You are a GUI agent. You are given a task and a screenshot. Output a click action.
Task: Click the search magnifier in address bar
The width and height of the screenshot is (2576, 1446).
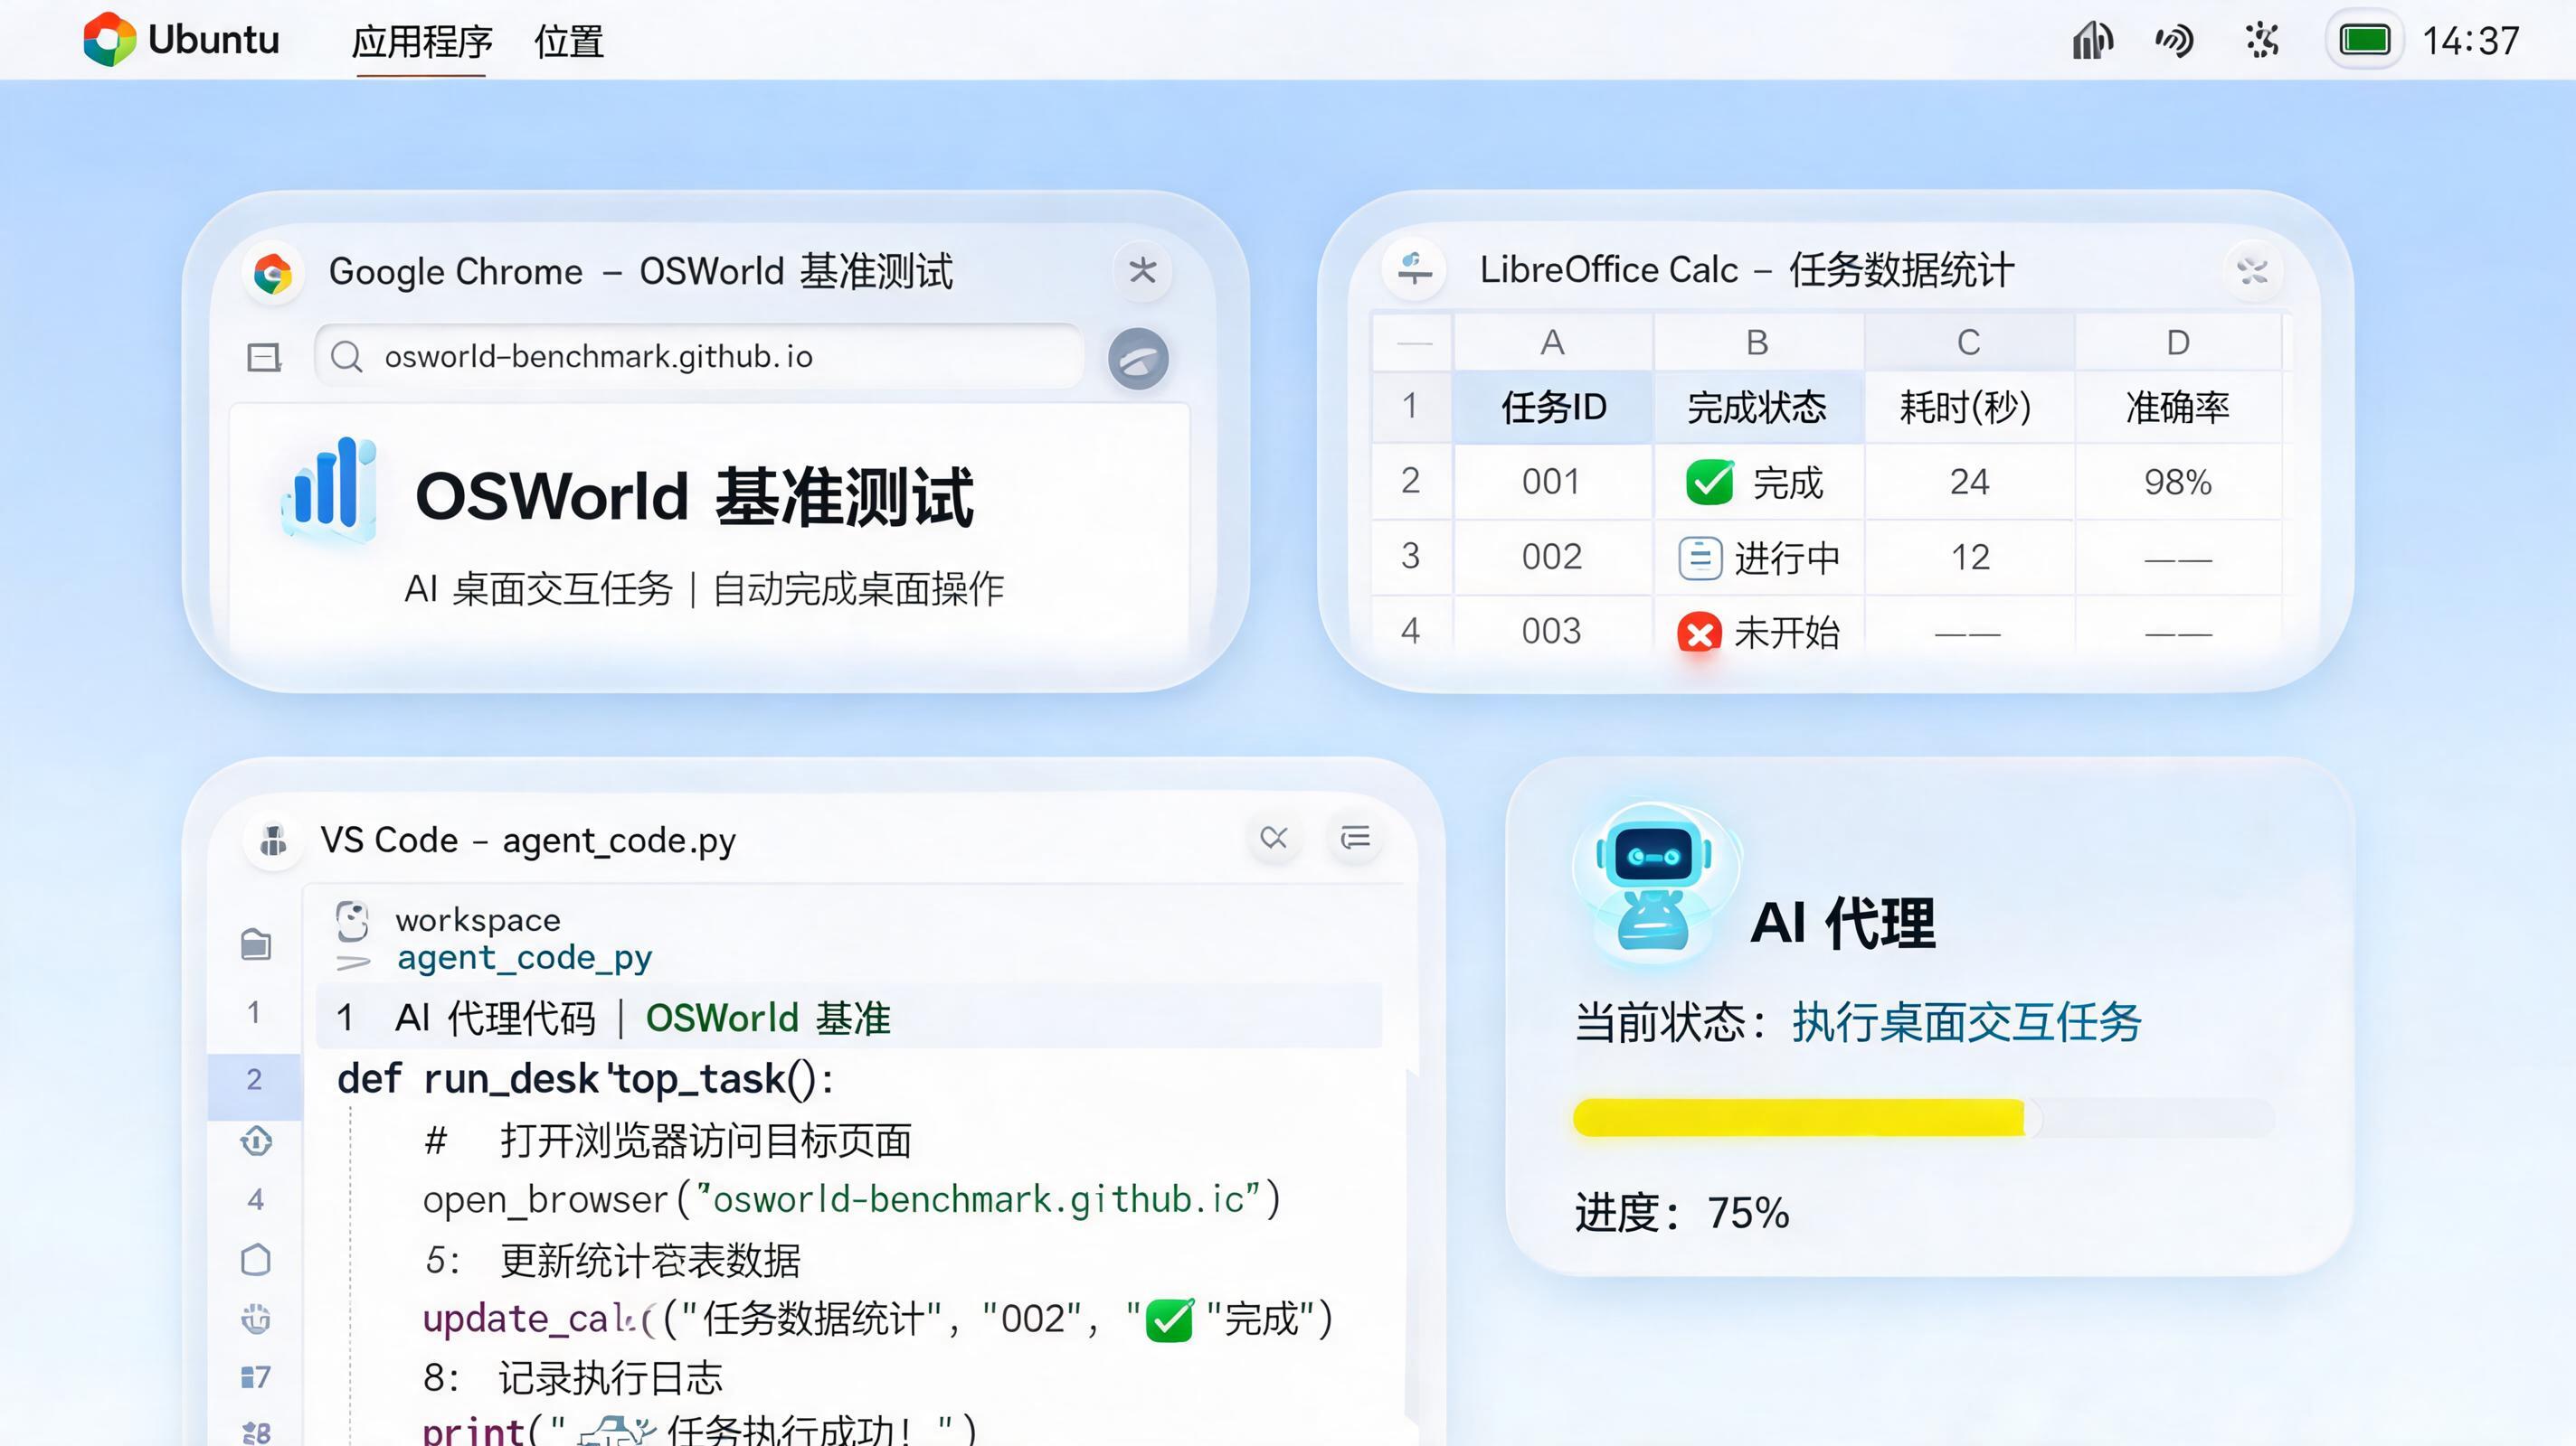click(x=346, y=357)
